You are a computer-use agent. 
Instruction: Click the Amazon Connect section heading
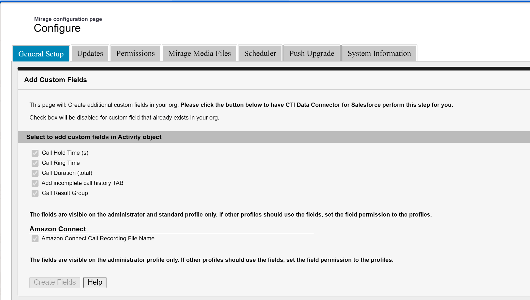[58, 229]
